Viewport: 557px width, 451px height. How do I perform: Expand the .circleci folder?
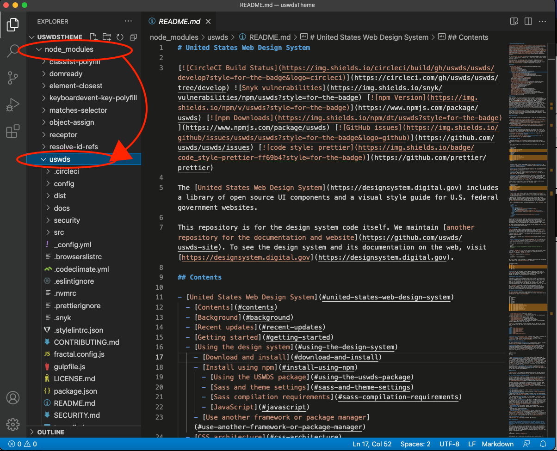tap(84, 171)
